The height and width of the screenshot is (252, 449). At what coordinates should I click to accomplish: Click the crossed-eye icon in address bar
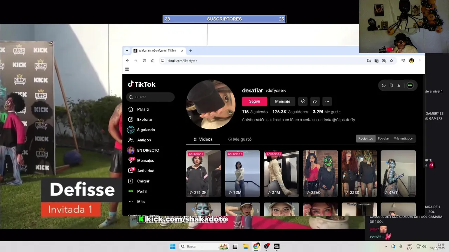[384, 61]
